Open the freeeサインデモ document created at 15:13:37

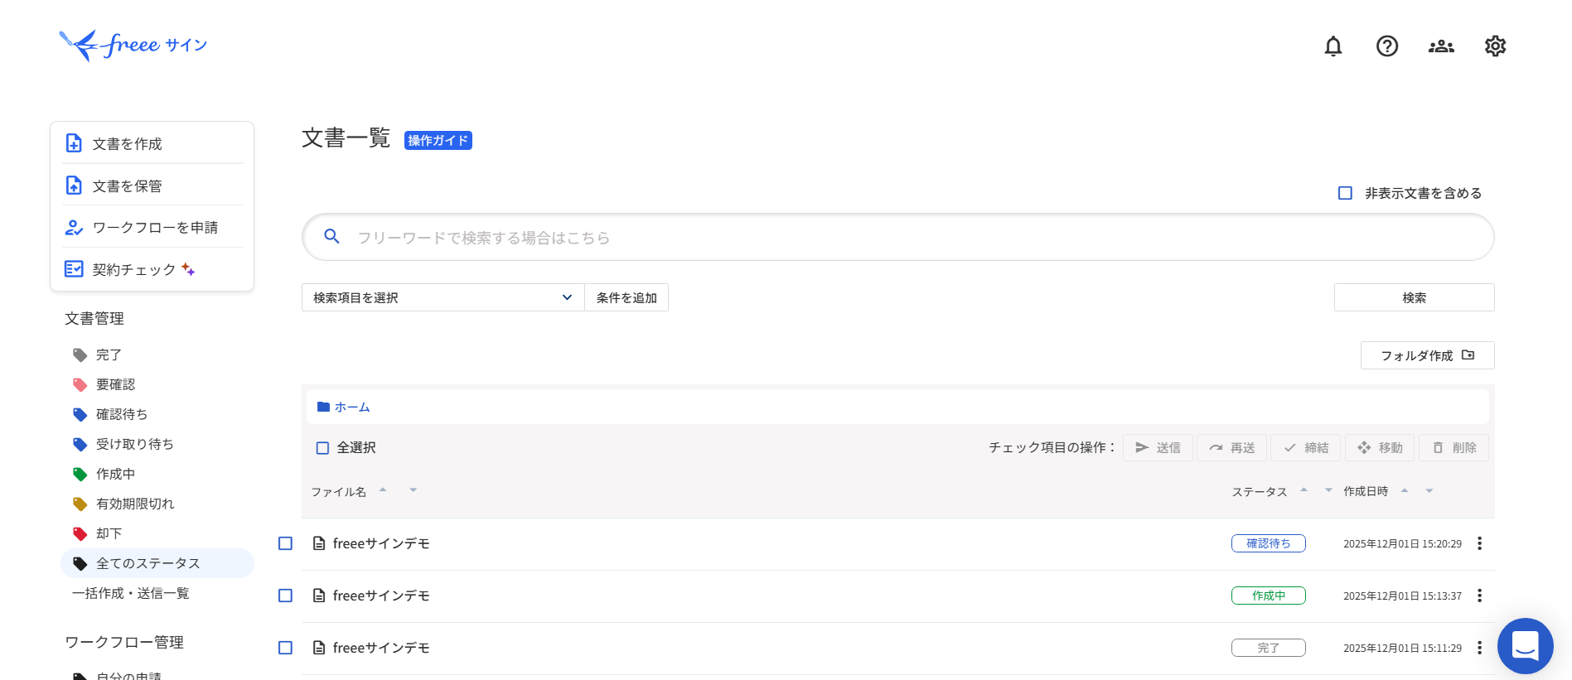381,596
